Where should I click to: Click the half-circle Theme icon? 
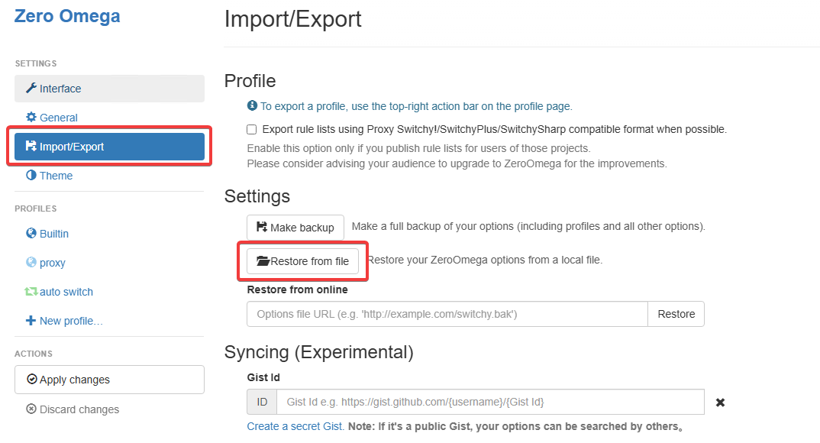point(31,176)
